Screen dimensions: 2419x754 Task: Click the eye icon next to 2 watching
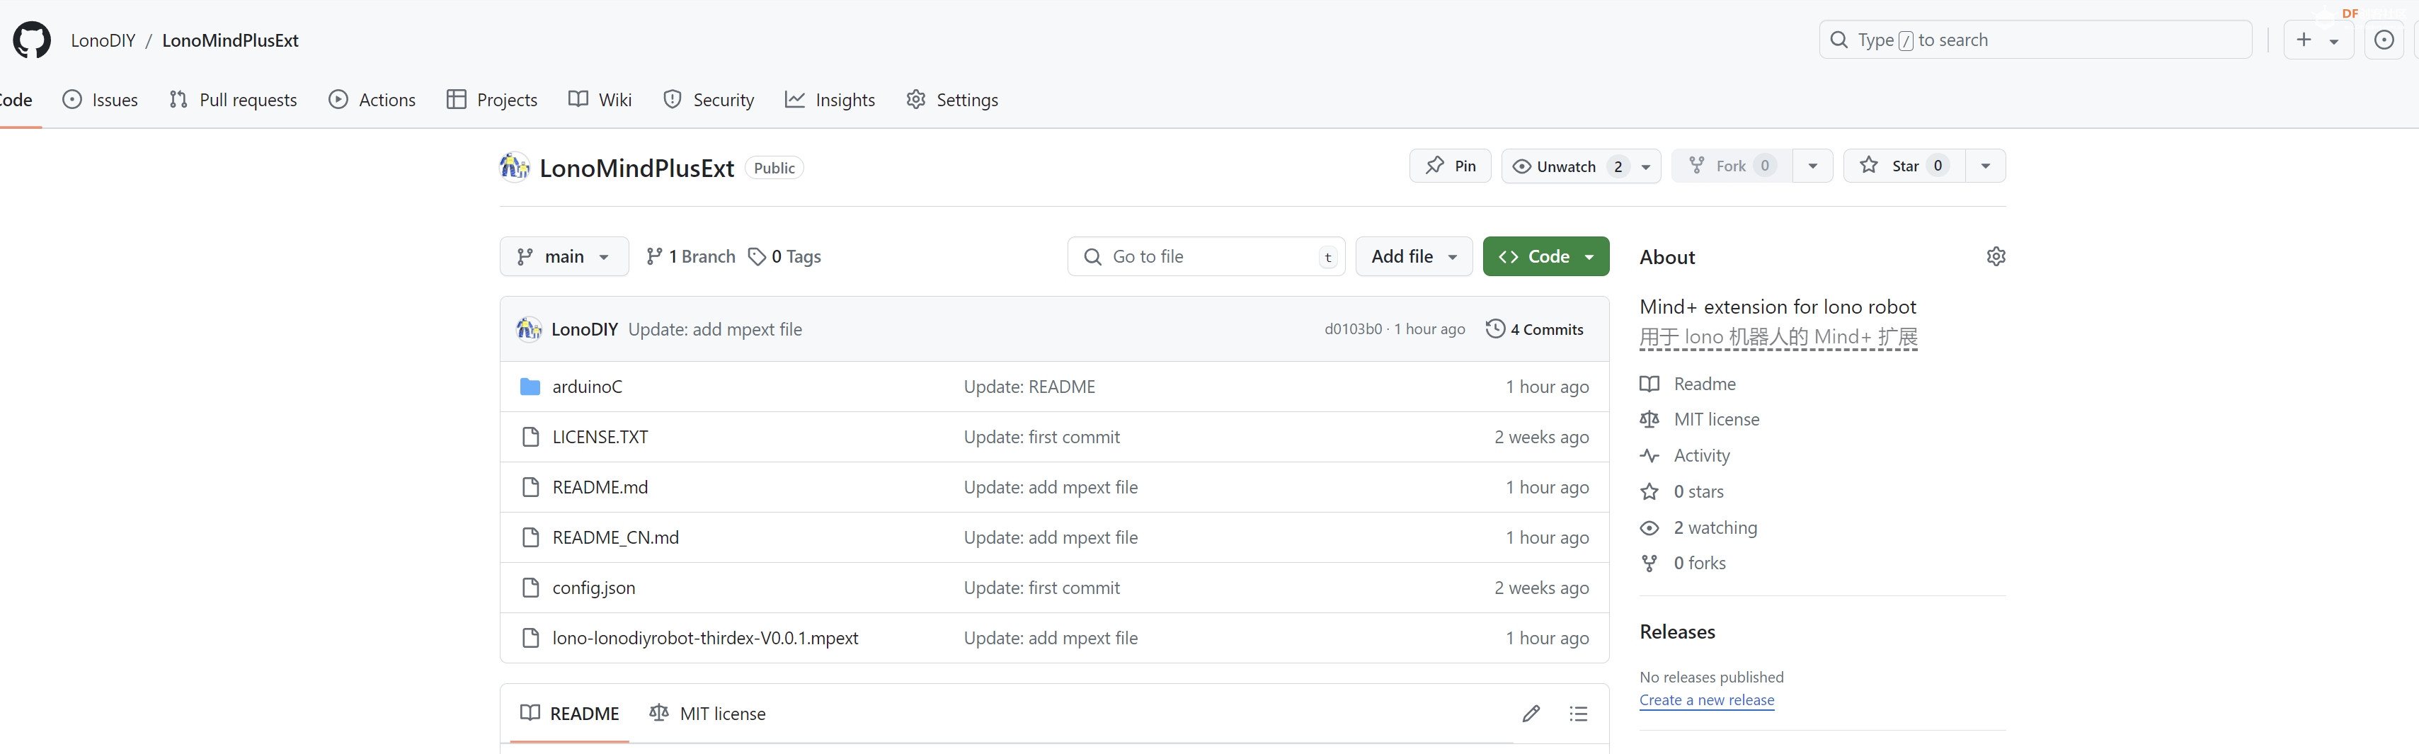[1649, 527]
